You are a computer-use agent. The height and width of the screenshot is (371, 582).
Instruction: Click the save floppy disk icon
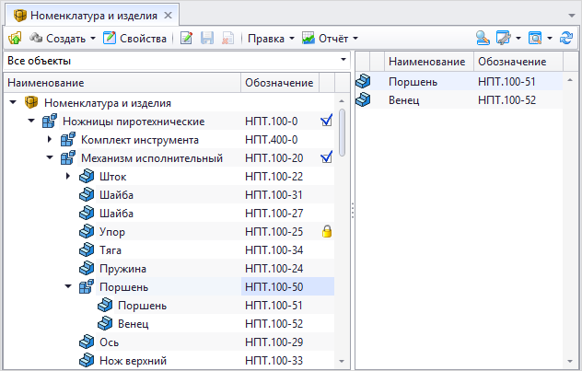coord(207,39)
